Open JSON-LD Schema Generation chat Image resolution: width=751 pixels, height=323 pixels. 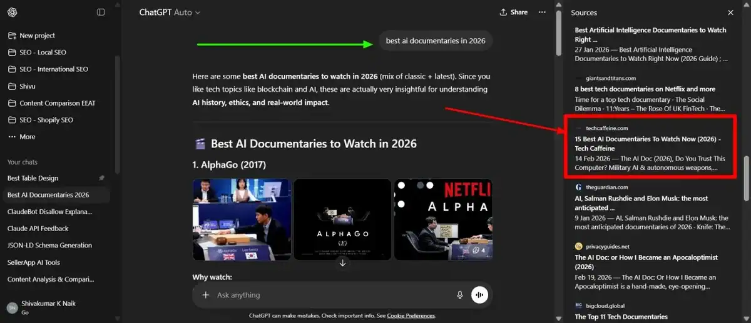(x=55, y=246)
